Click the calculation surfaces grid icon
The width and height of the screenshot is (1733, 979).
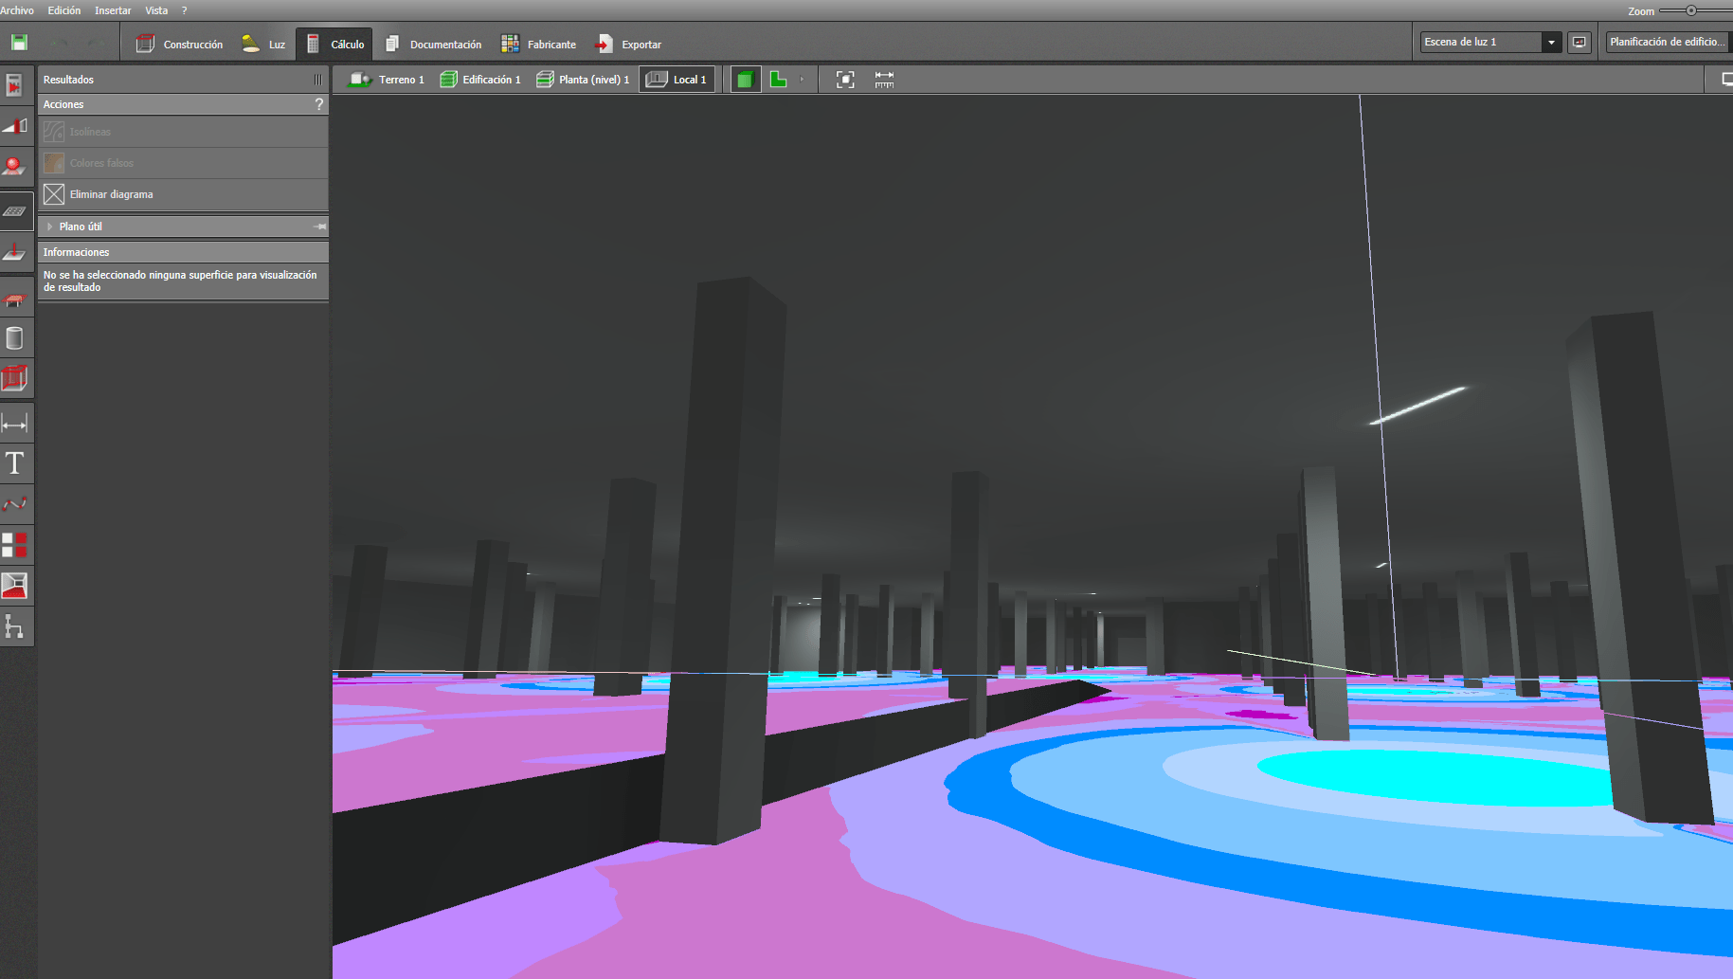(15, 211)
